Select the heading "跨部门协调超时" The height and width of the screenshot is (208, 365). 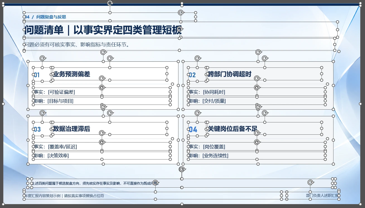tap(230, 74)
